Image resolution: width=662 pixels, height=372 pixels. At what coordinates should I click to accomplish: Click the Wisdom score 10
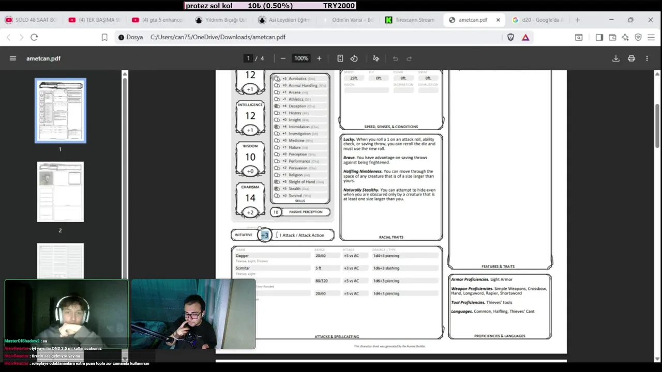click(250, 157)
